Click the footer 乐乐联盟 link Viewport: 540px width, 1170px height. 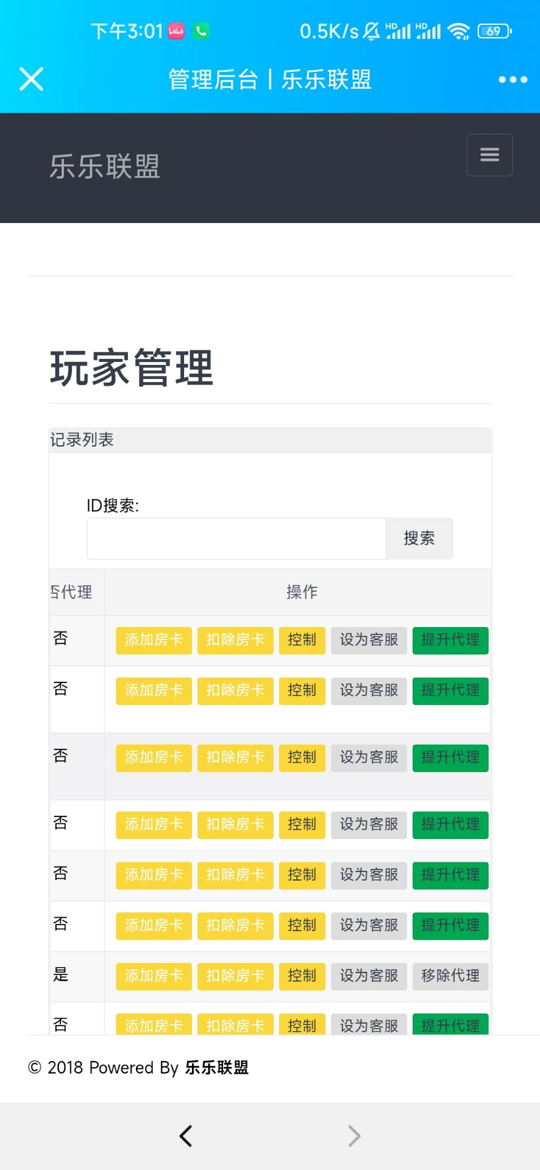pos(216,1068)
